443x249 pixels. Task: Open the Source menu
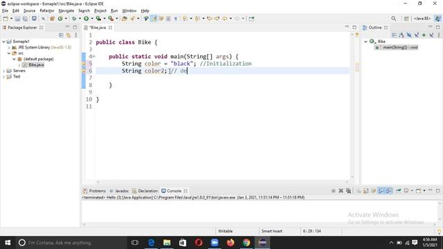[29, 11]
